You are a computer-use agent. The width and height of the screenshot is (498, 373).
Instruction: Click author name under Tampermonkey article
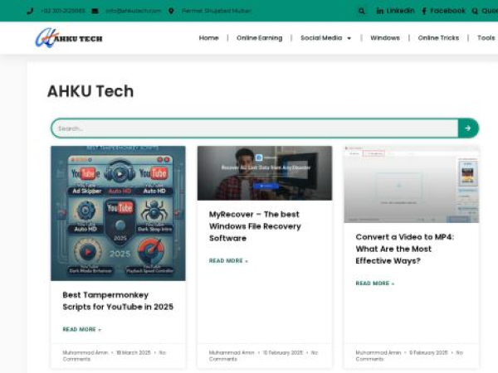(x=85, y=353)
